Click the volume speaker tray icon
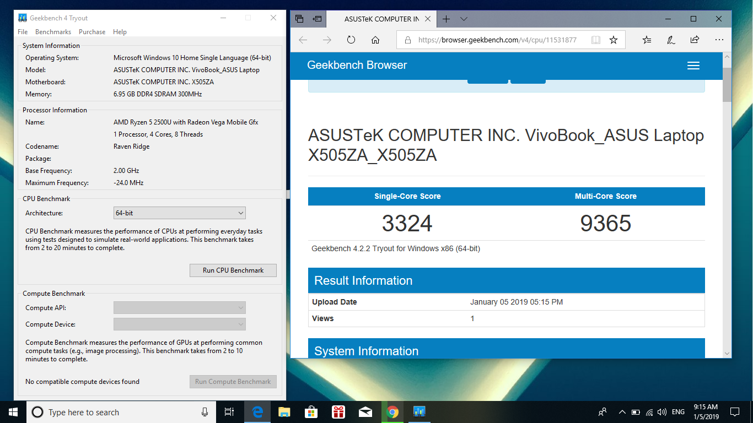The image size is (753, 423). 663,412
